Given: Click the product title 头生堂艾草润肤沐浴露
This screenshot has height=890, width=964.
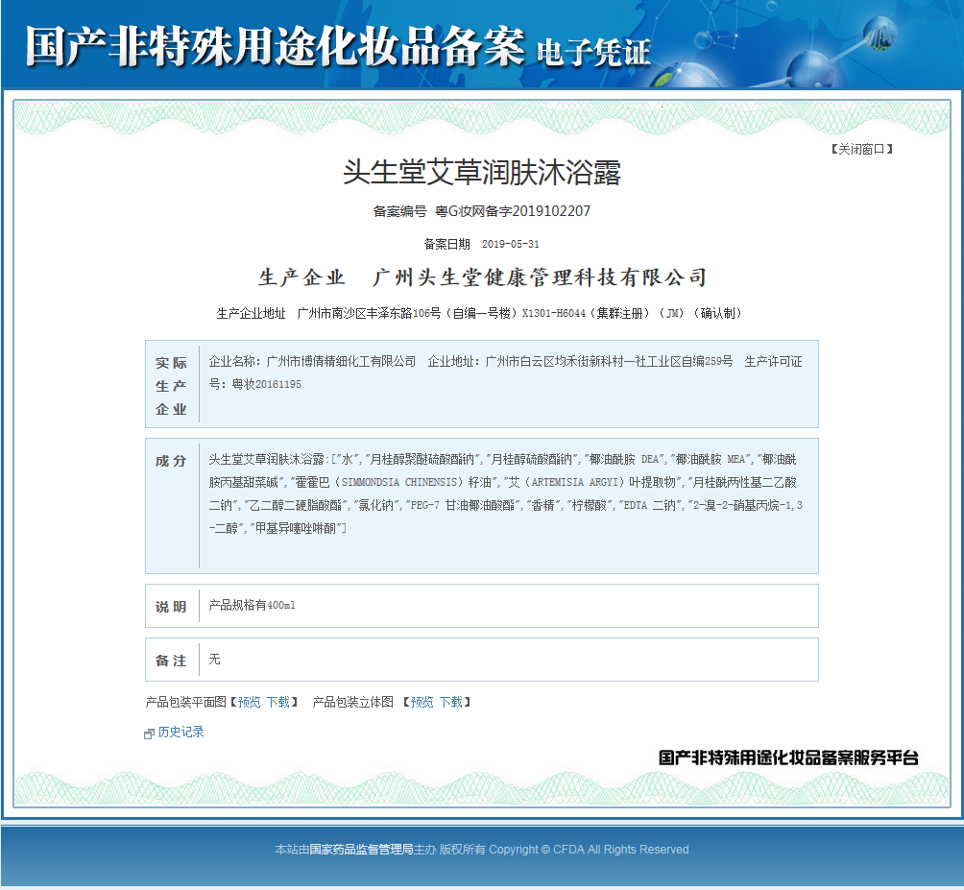Looking at the screenshot, I should pos(482,172).
